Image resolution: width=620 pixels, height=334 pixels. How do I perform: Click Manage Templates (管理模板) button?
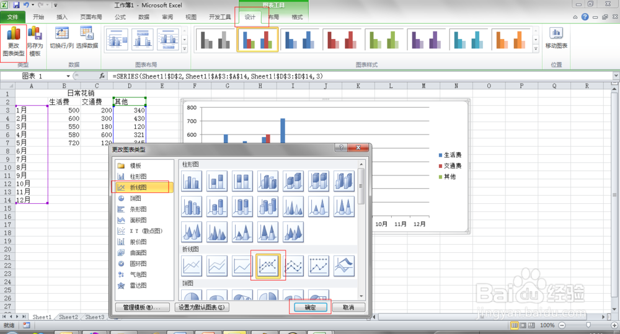[143, 307]
